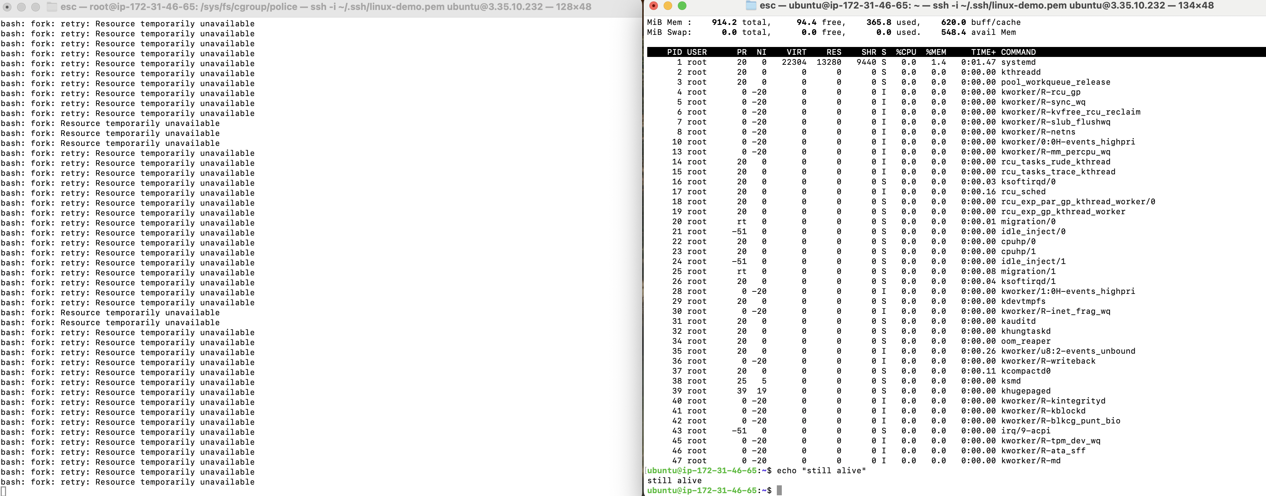Screen dimensions: 1266x496
Task: Click the cursor at the right terminal prompt
Action: [779, 491]
